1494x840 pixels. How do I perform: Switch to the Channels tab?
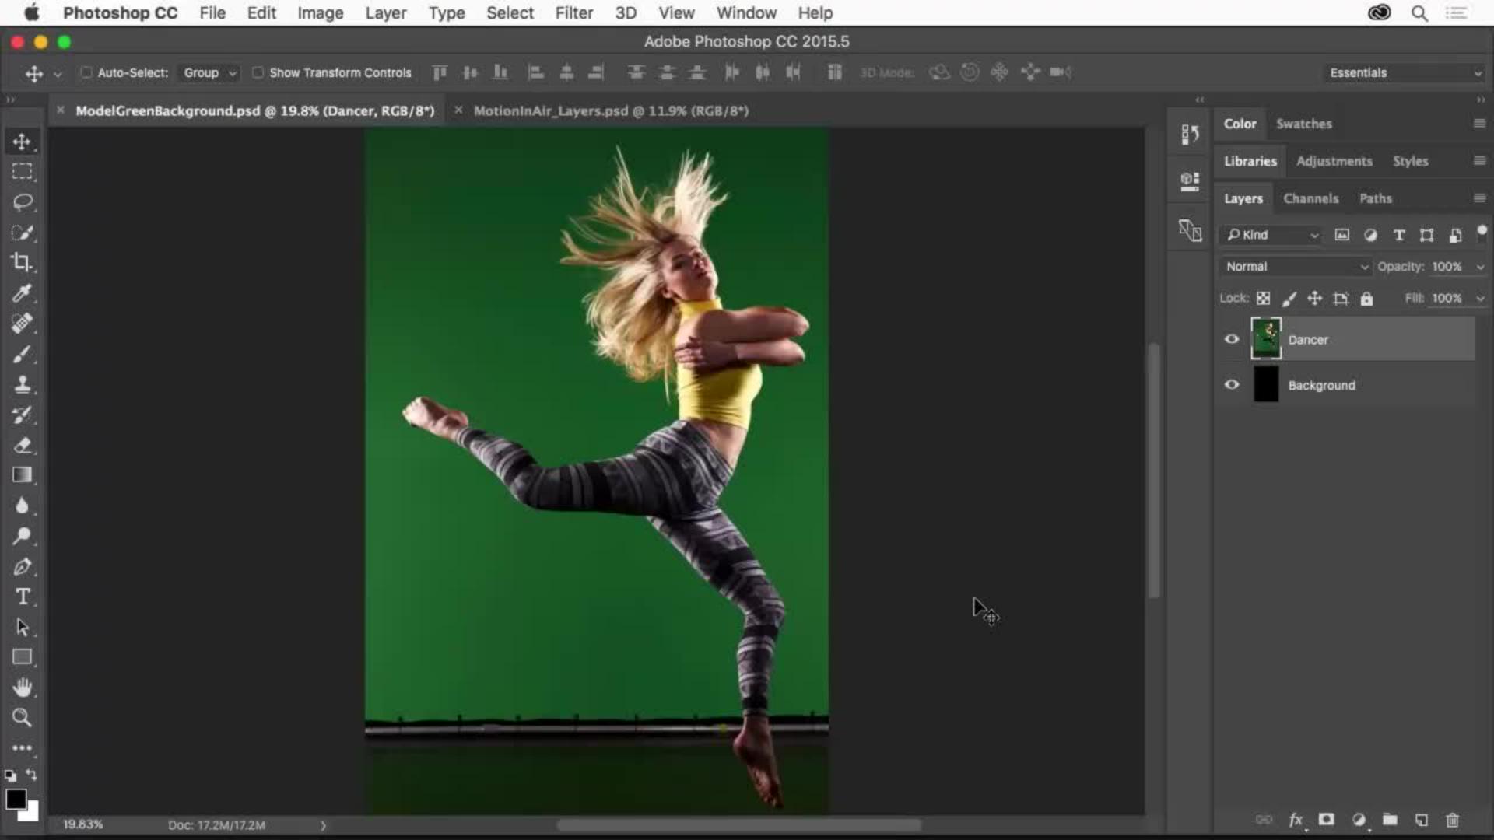click(1310, 198)
